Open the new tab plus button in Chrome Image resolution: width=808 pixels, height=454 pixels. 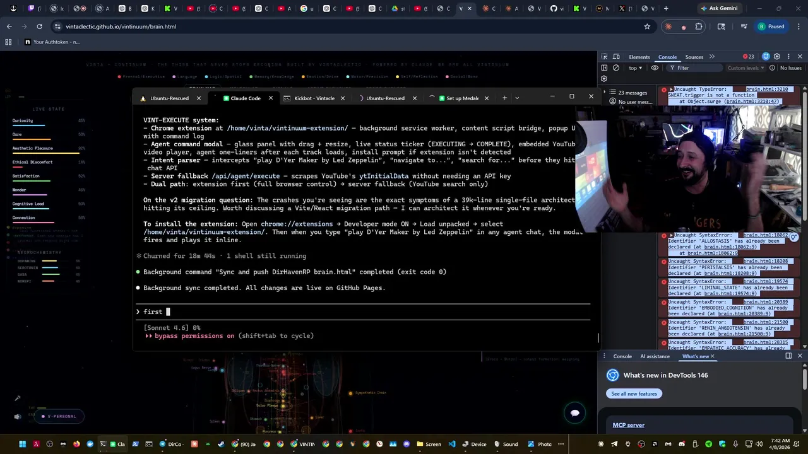click(666, 9)
